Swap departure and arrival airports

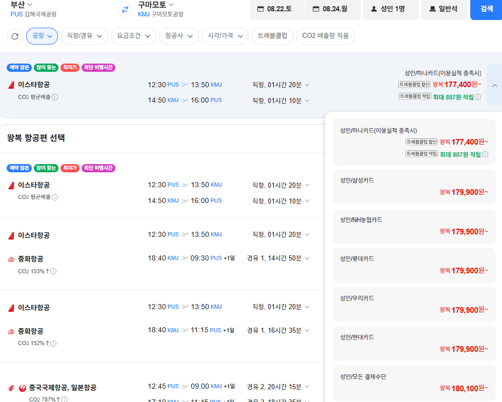(x=125, y=9)
